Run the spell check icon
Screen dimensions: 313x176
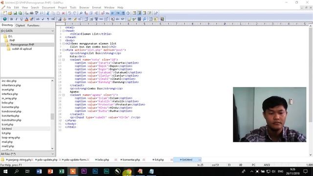click(x=37, y=13)
